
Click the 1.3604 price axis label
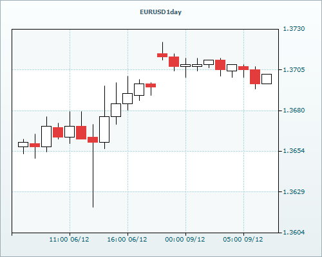294,232
